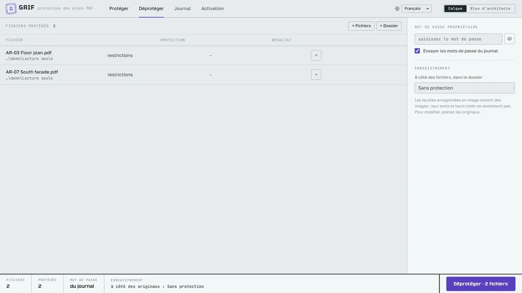Screen dimensions: 522x293
Task: Select the Déprotéger tab
Action: 151,9
